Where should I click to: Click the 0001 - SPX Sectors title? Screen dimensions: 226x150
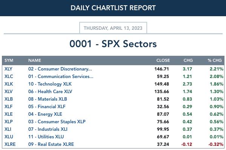[x=113, y=44]
